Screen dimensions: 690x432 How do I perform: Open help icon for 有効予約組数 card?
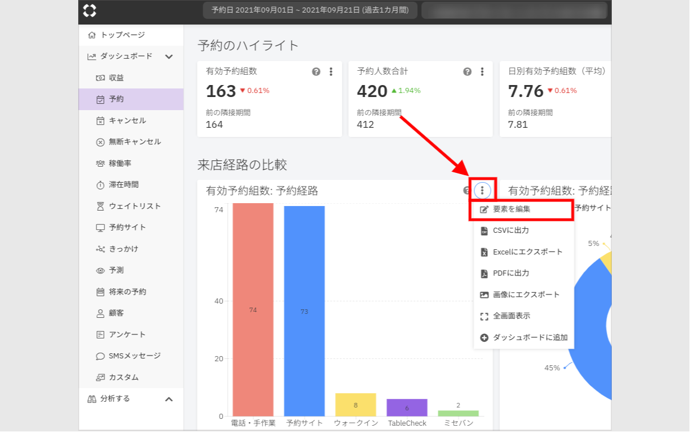tap(316, 72)
